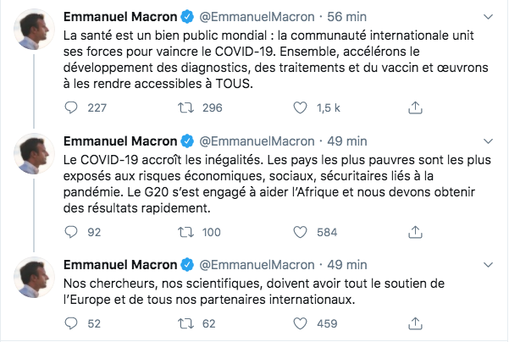Share the first tweet about la santé
This screenshot has width=509, height=342.
coord(415,108)
